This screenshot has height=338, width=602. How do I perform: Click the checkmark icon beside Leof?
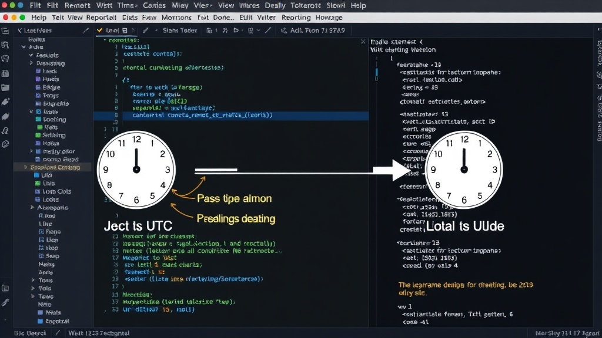pos(100,31)
